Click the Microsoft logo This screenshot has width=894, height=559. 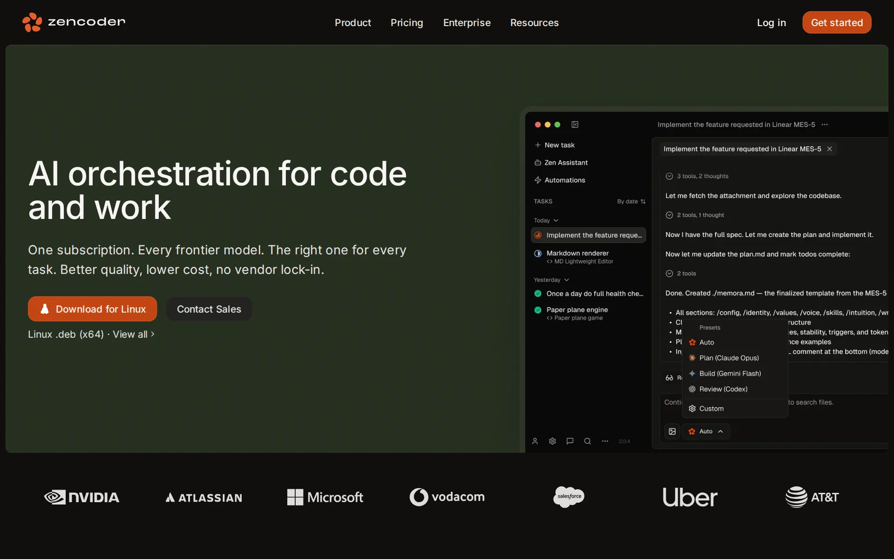tap(325, 497)
